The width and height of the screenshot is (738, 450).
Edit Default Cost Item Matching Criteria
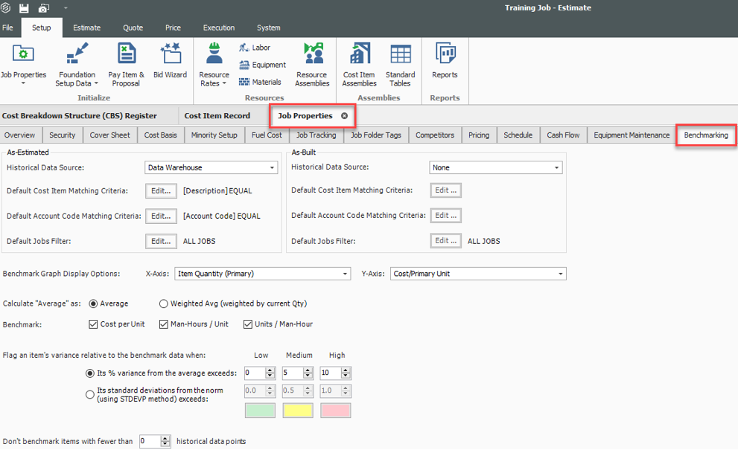pos(161,190)
